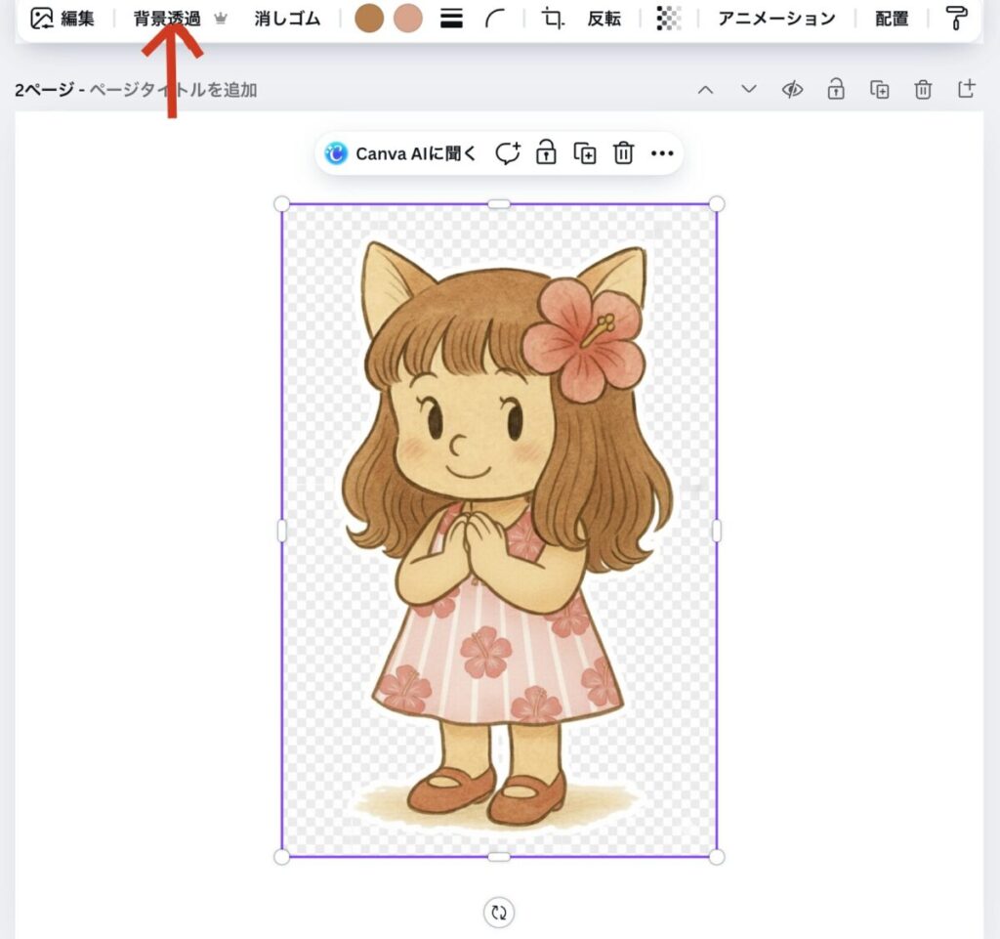Screen dimensions: 1000x939
Task: Move page up with the up chevron
Action: pyautogui.click(x=705, y=90)
